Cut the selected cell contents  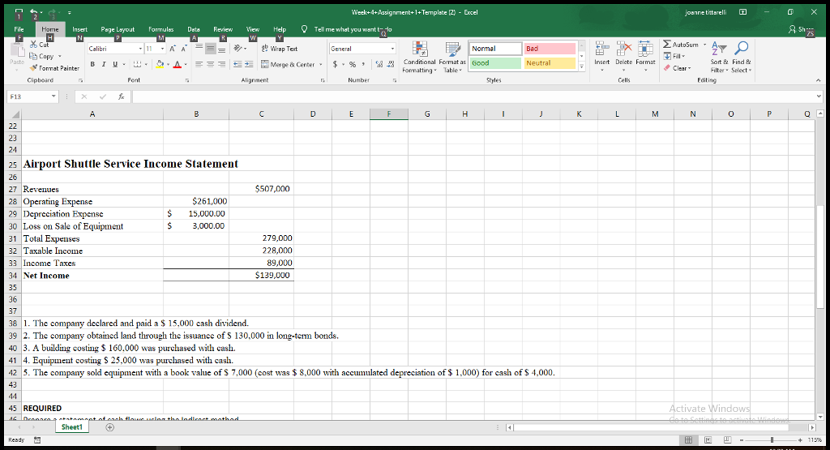pos(39,45)
